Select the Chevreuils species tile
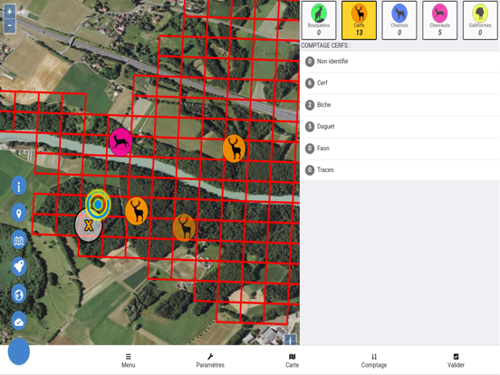The width and height of the screenshot is (500, 375). [x=439, y=21]
